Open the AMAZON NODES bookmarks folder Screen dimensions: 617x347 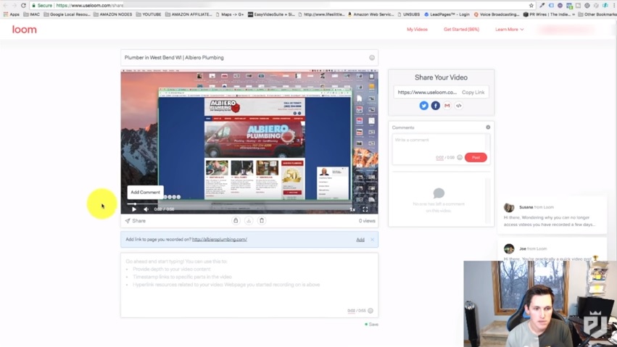tap(112, 14)
